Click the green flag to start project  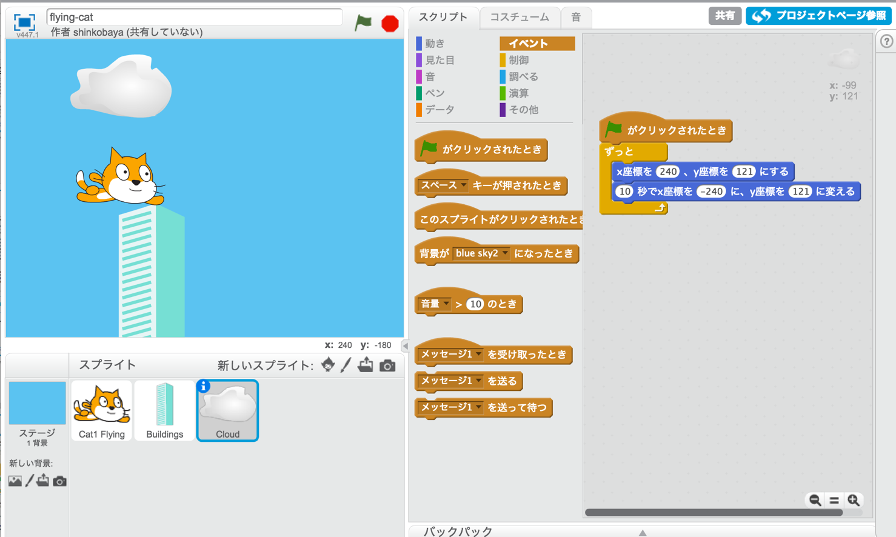point(363,23)
